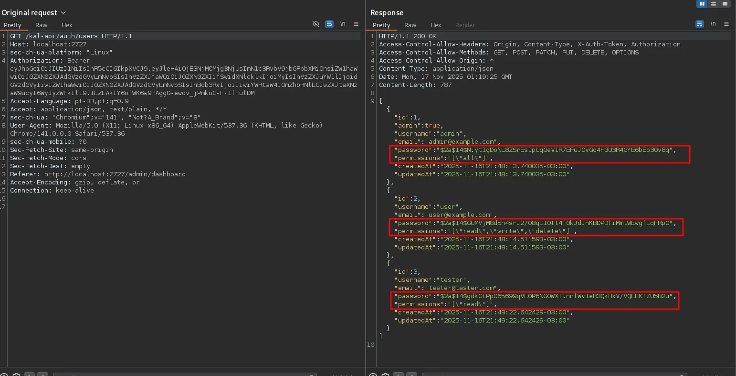Click the Sec-Fetch-Dest: empty header
Viewport: 736px width, 376px height.
pos(50,166)
